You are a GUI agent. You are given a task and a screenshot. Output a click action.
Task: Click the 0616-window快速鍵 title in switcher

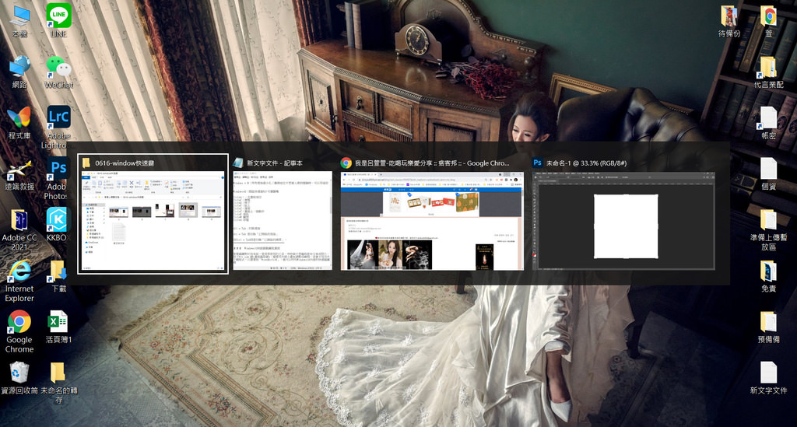(125, 163)
